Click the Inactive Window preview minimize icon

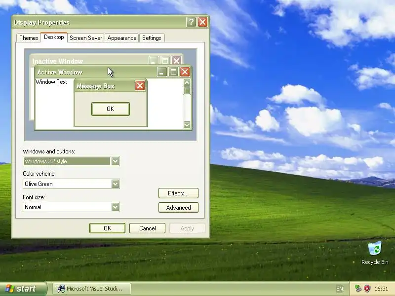tap(154, 61)
